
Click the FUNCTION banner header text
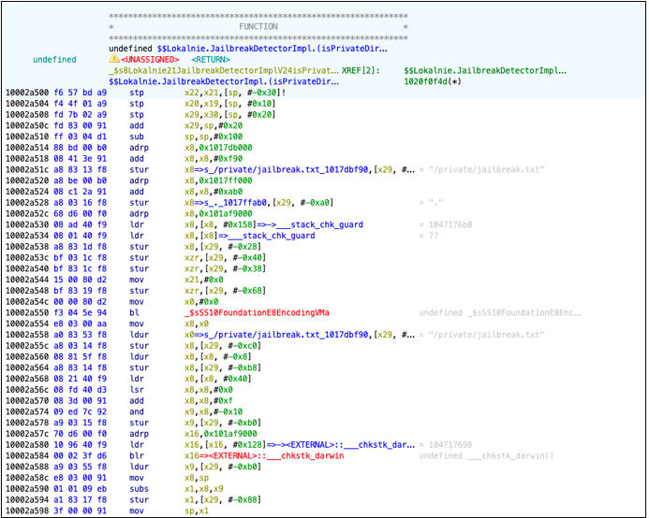257,28
